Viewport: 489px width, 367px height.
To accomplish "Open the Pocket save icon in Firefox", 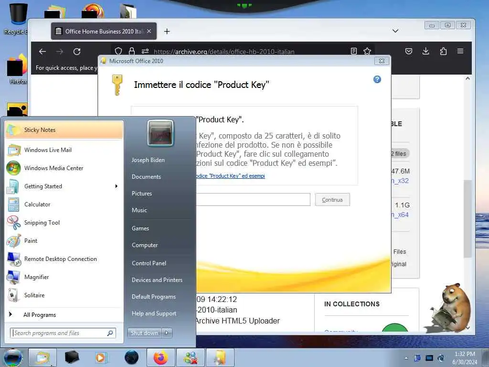I will coord(409,51).
